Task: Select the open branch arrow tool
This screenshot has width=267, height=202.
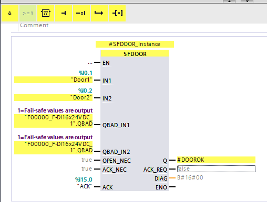Action: (99, 13)
